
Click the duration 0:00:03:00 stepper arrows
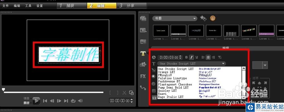point(180,58)
